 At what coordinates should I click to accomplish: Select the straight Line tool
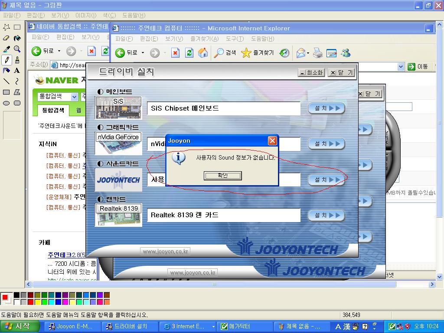tap(7, 81)
